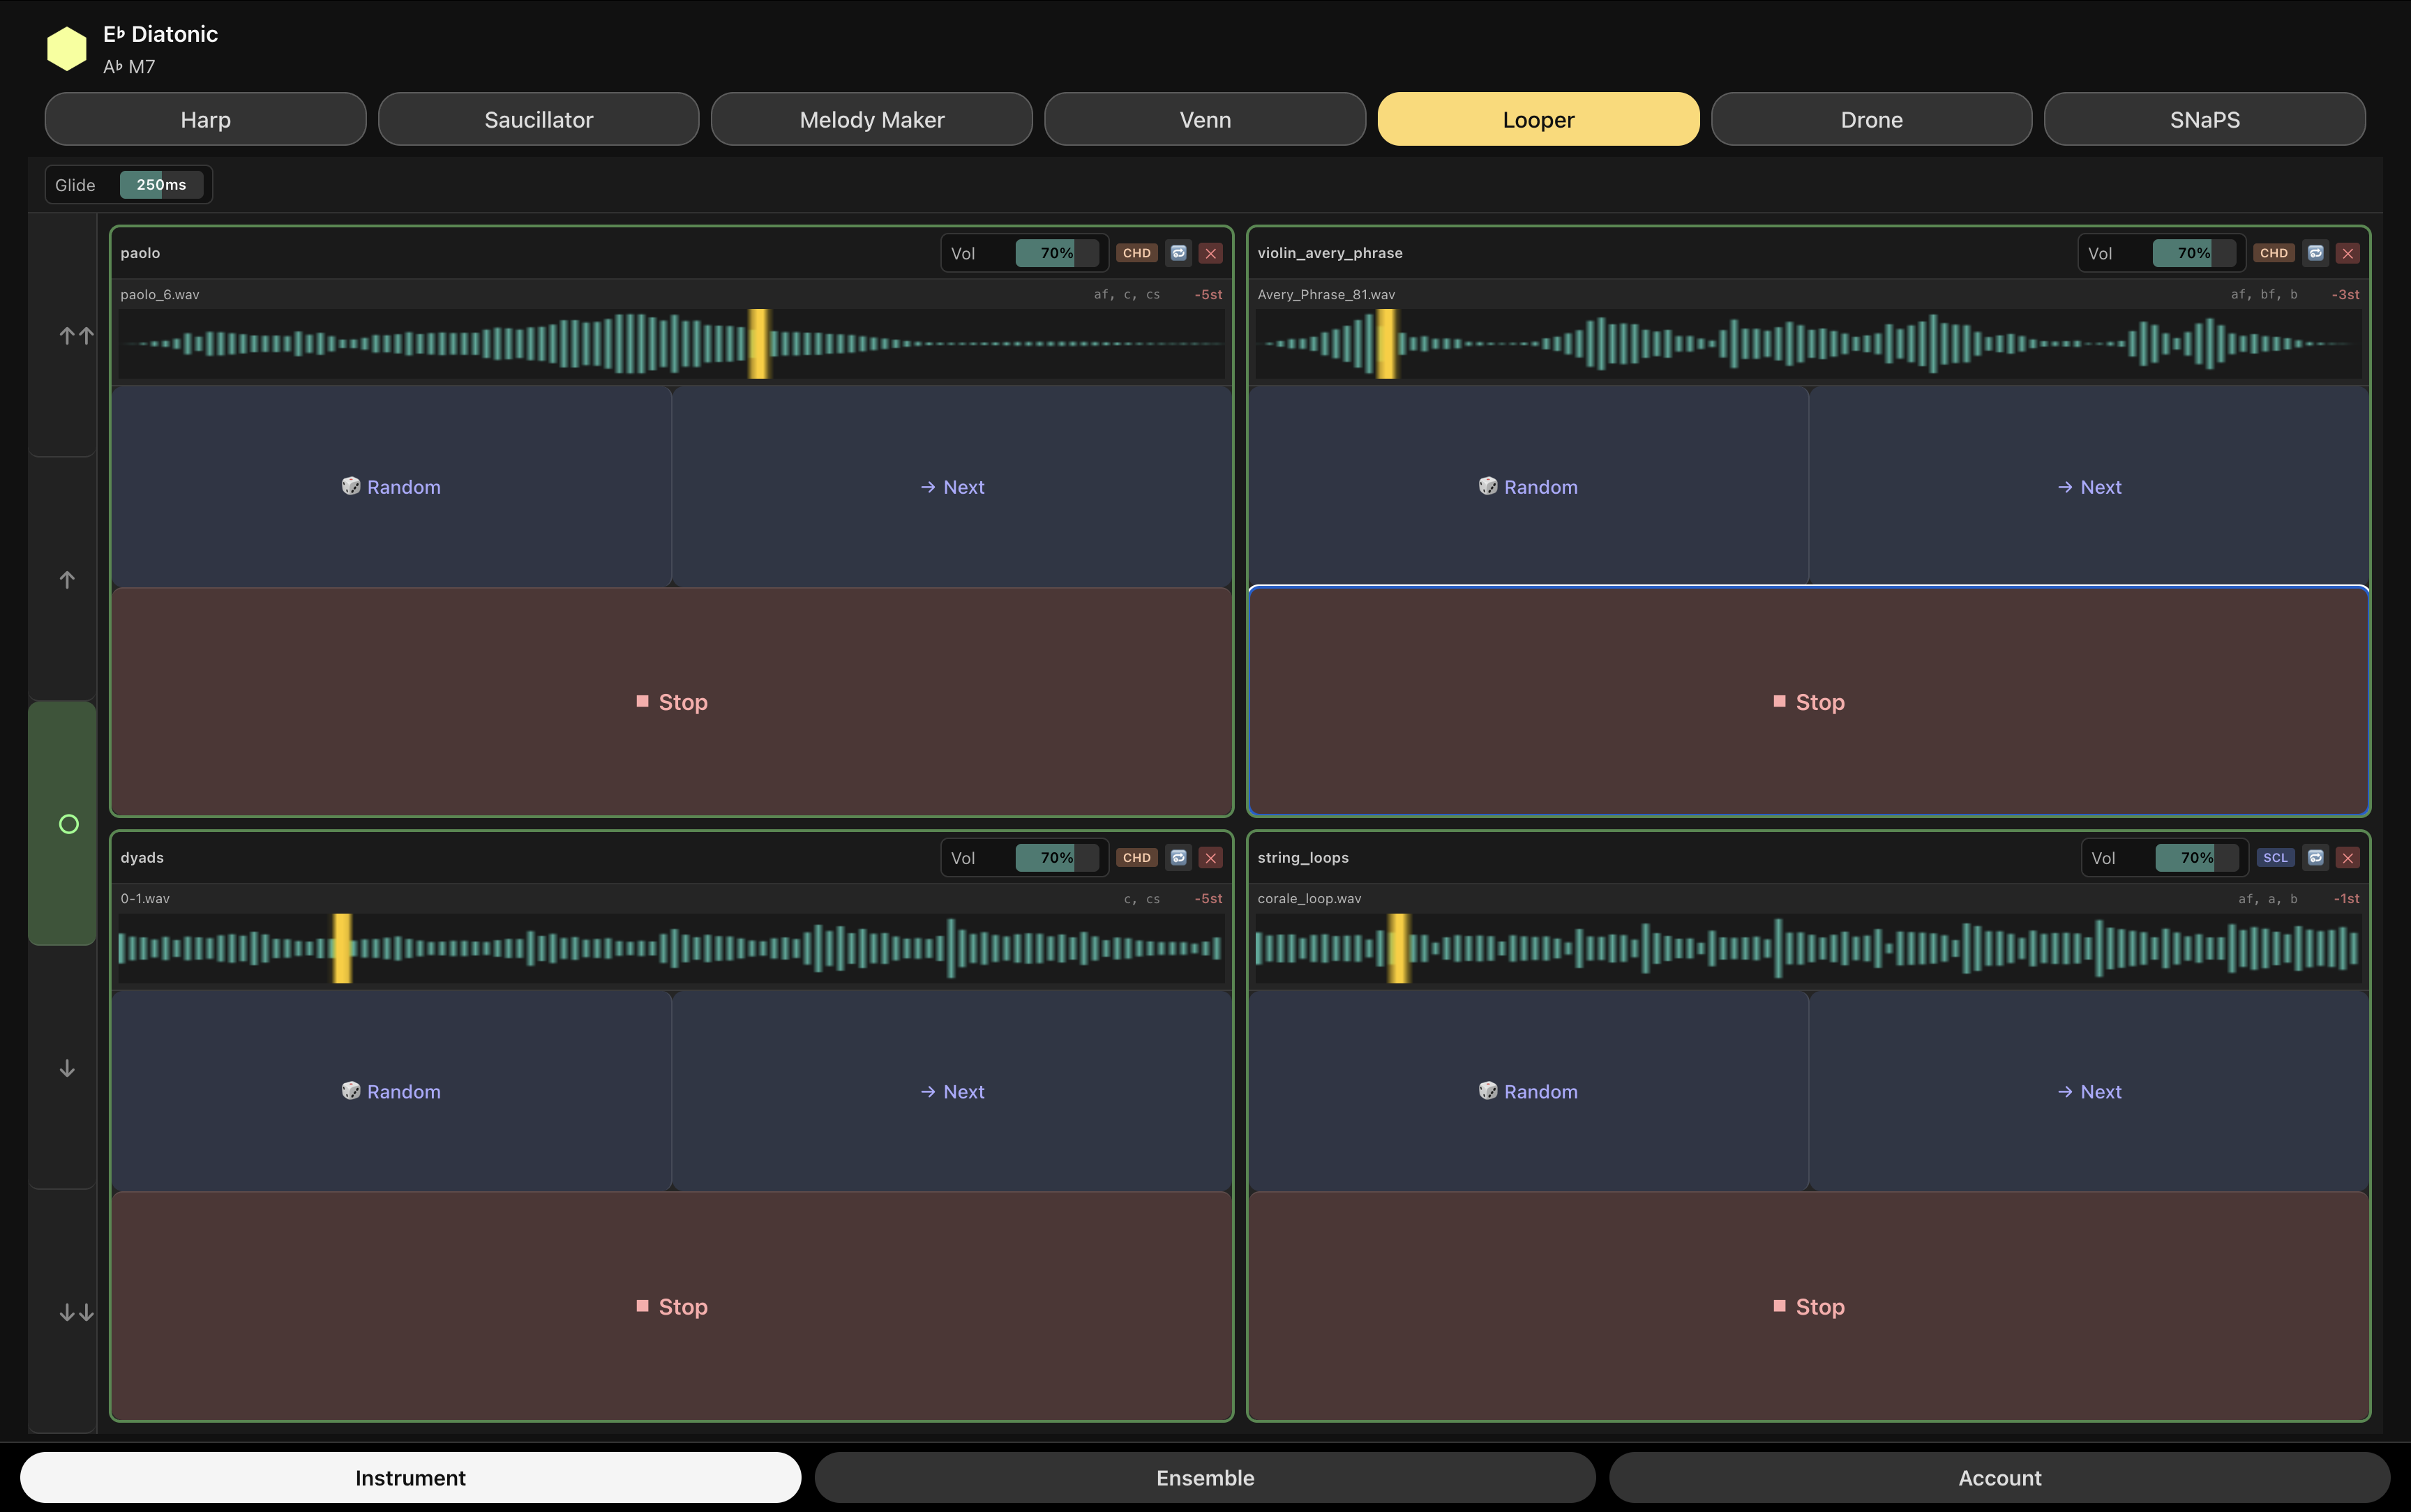
Task: Close the violin_avery_phrase loop
Action: point(2347,253)
